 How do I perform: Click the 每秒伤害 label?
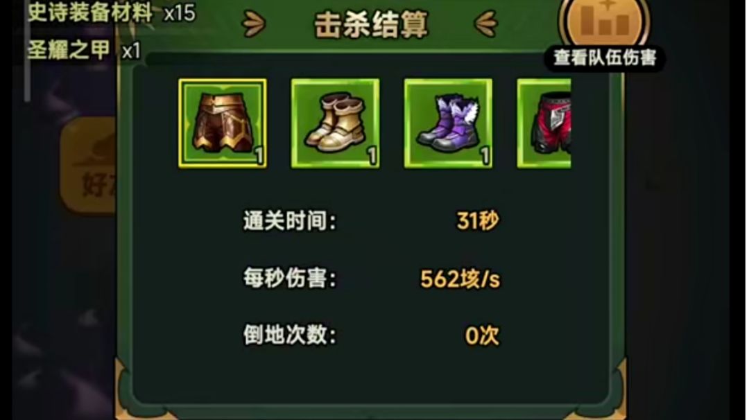(x=289, y=278)
